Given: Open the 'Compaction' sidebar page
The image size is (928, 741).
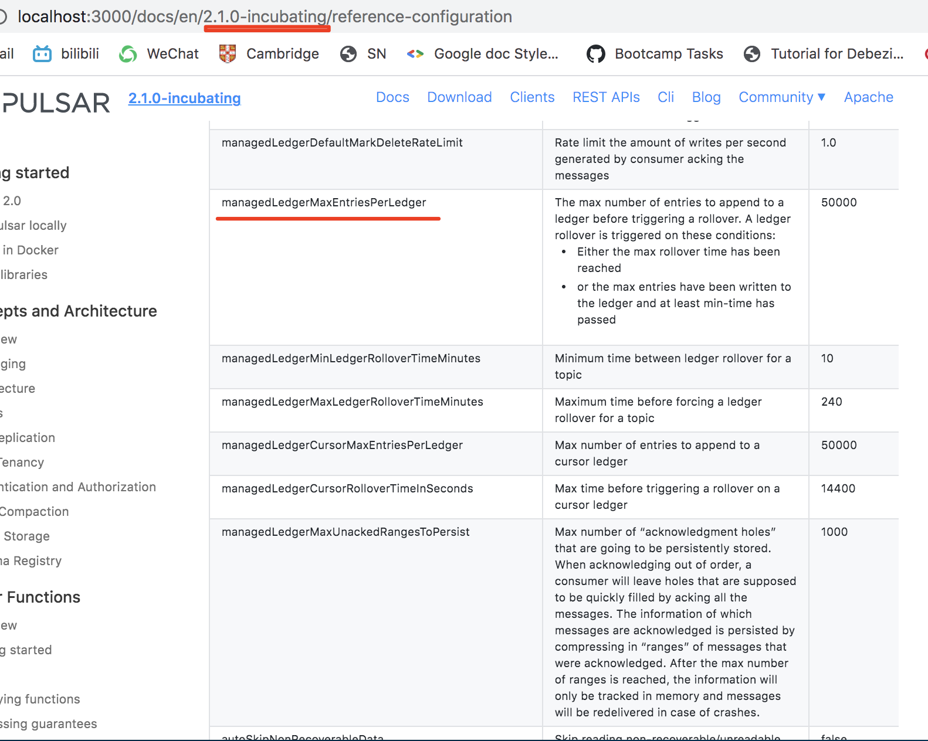Looking at the screenshot, I should tap(35, 512).
